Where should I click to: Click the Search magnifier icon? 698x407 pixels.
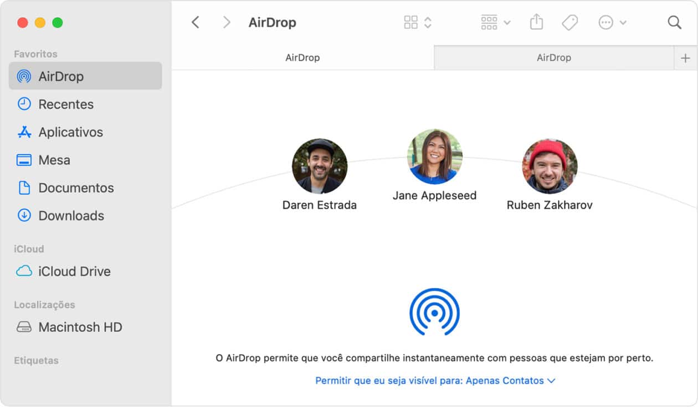pyautogui.click(x=674, y=22)
